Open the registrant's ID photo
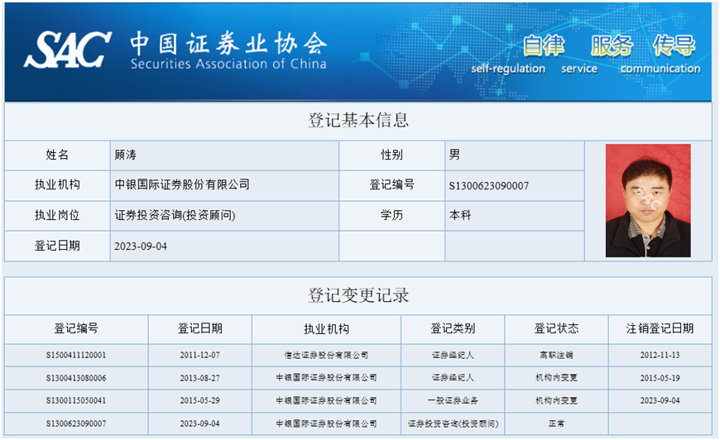 coord(648,200)
